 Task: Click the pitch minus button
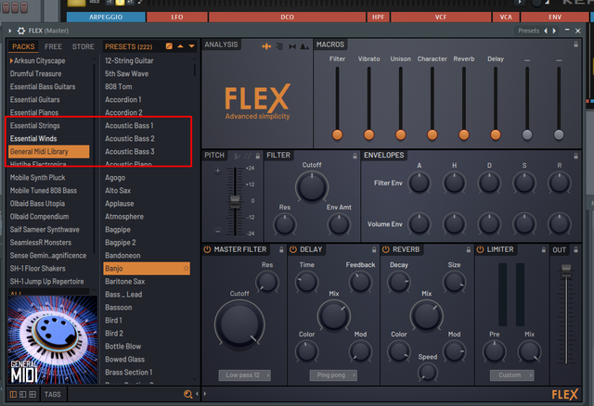[217, 231]
